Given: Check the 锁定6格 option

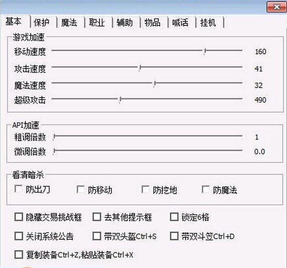Looking at the screenshot, I should 174,217.
